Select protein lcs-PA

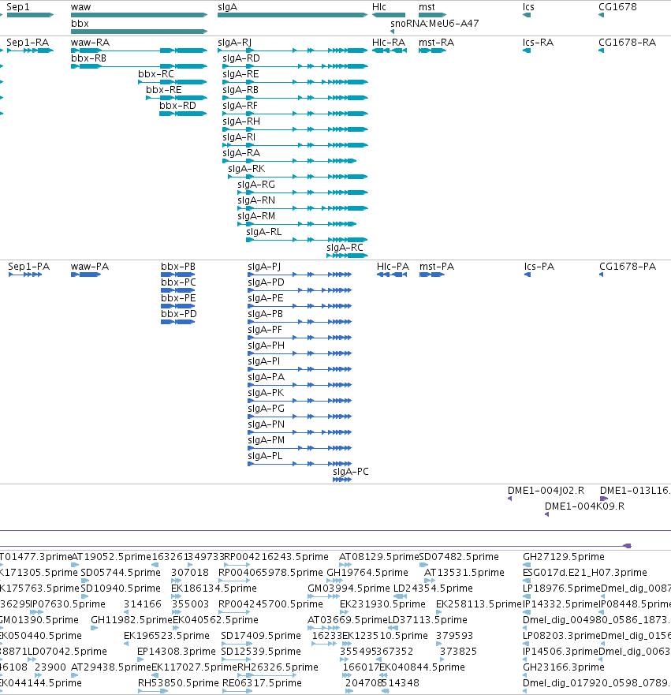point(527,275)
